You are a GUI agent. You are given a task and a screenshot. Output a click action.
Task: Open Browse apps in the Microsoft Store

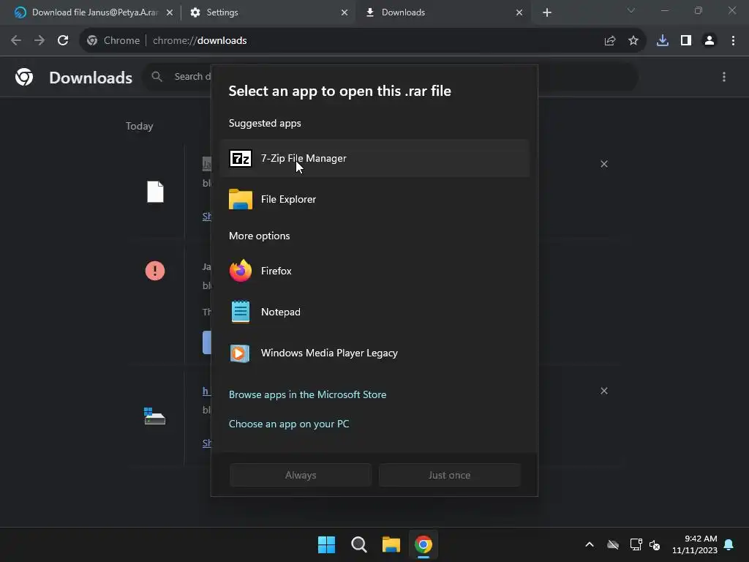click(308, 394)
